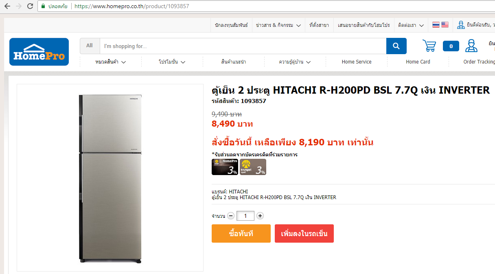
Task: Decrease quantity with the minus button
Action: coord(231,216)
